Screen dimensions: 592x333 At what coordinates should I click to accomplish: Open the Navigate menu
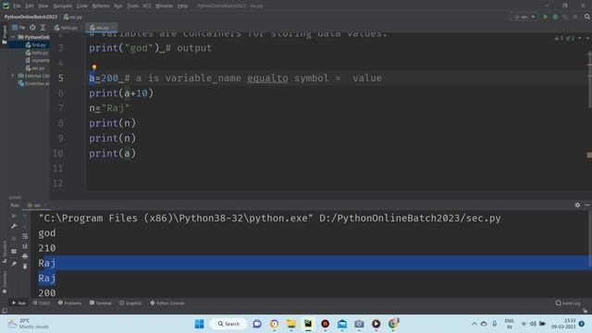tap(62, 6)
